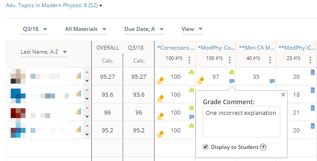The image size is (317, 161).
Task: Open options menu for *ModPhy: Co... column
Action: (x=230, y=60)
